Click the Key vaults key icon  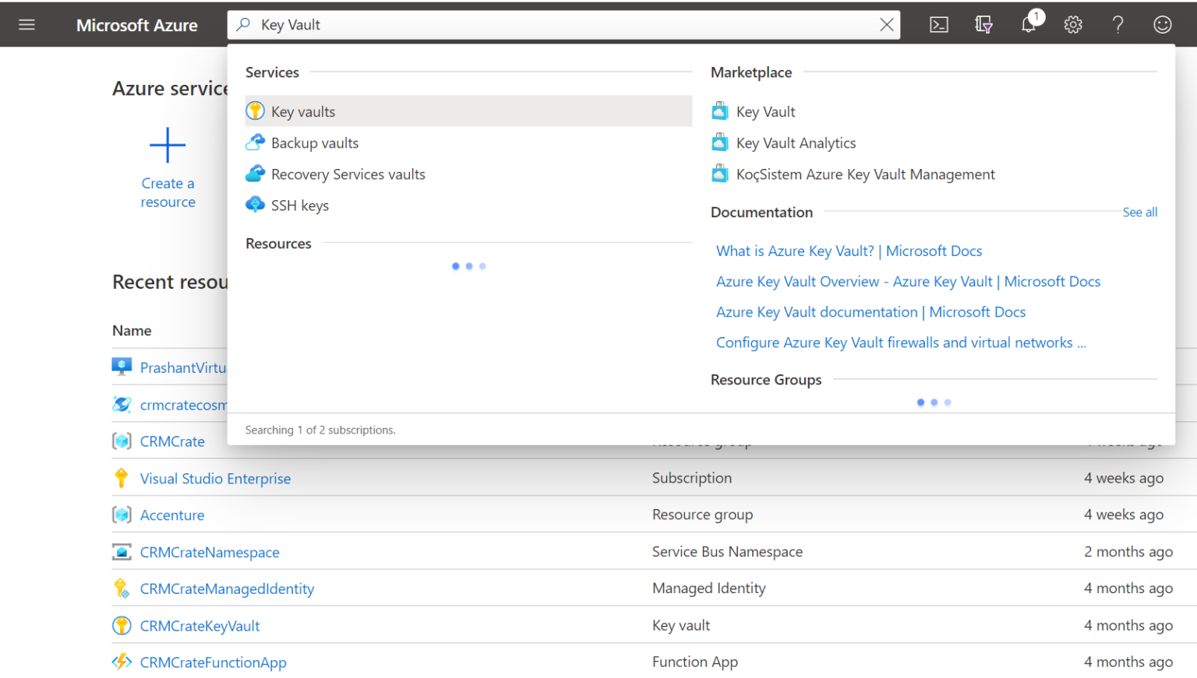(255, 111)
